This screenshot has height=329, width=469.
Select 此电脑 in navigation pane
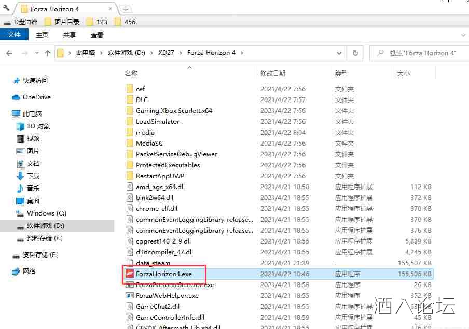coord(26,113)
